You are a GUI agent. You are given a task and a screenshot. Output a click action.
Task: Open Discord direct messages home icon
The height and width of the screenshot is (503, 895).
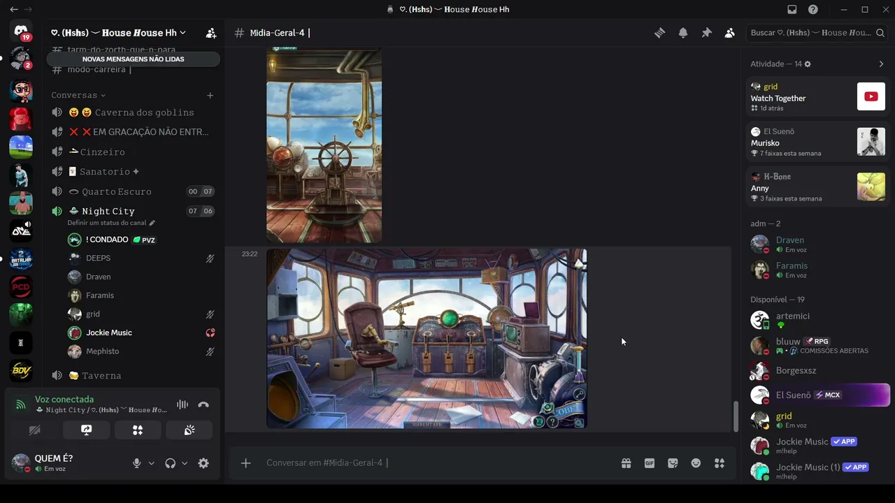(21, 31)
